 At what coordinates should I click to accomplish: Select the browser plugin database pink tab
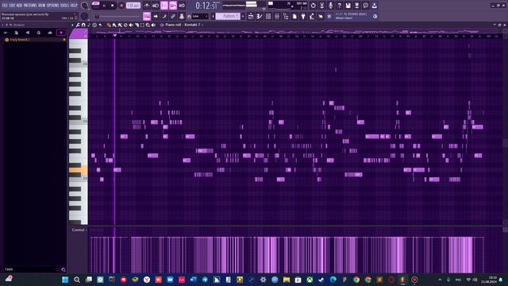click(61, 33)
